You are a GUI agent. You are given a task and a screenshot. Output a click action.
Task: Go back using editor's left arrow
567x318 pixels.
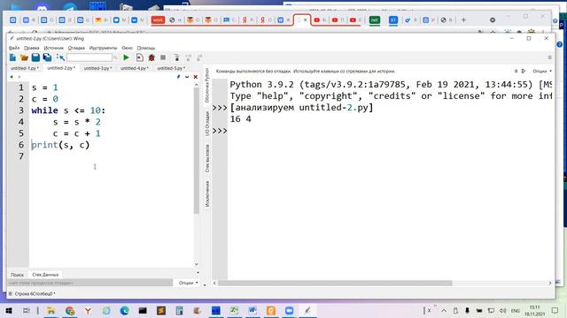tap(12, 77)
